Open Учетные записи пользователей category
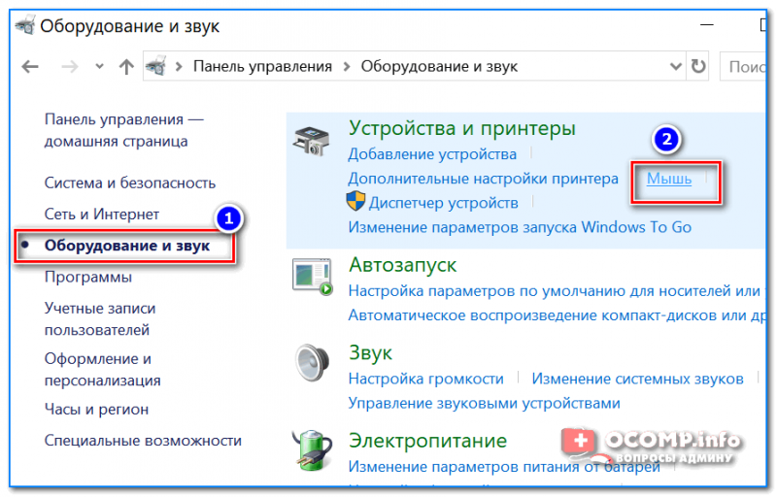Viewport: 777px width, 497px height. 100,318
